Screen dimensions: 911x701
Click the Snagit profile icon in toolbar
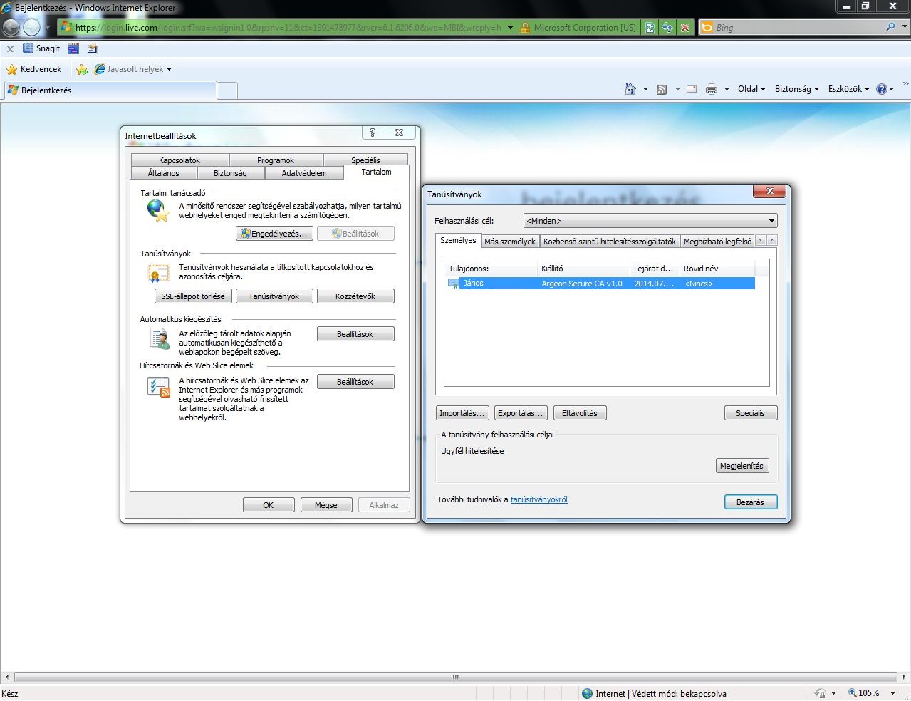click(93, 48)
